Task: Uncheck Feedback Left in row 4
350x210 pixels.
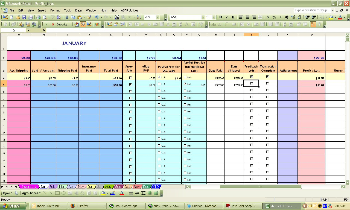Action: [251, 77]
